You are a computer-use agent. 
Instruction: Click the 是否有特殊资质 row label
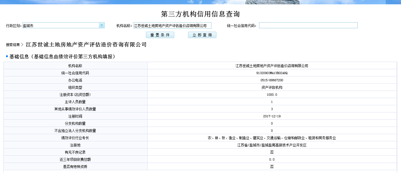[x=75, y=167]
